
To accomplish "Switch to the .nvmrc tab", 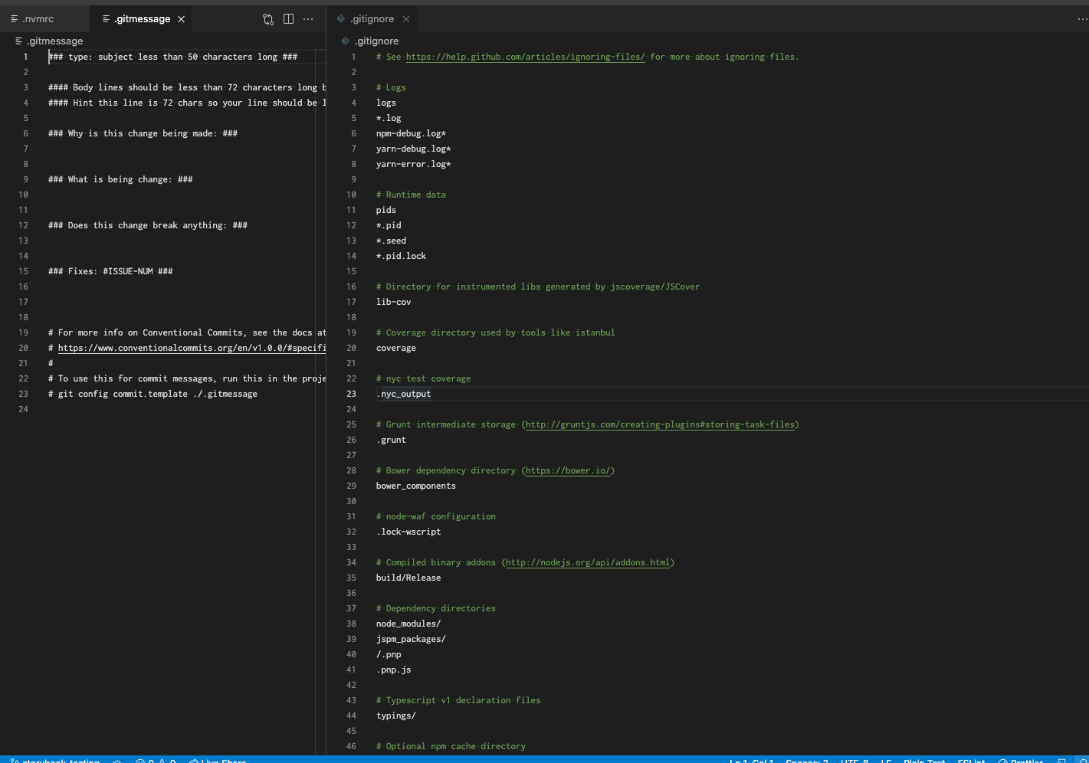I will (37, 18).
